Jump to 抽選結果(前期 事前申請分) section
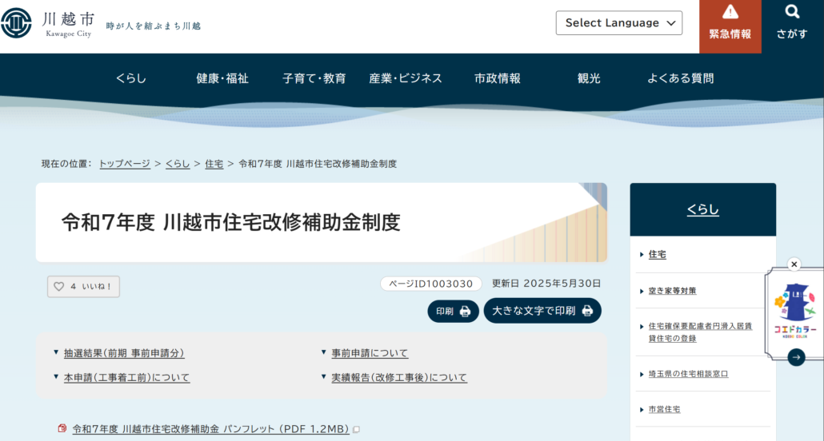824x441 pixels. [124, 353]
